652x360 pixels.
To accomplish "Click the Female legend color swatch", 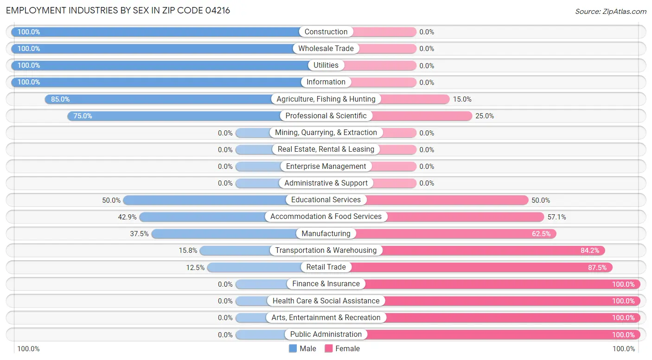I will pos(329,348).
